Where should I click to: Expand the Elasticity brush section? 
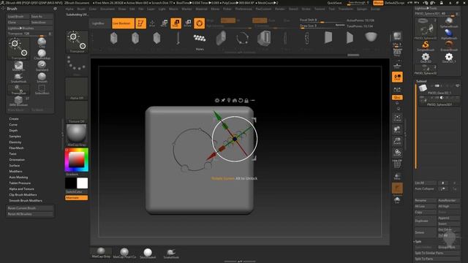point(15,142)
